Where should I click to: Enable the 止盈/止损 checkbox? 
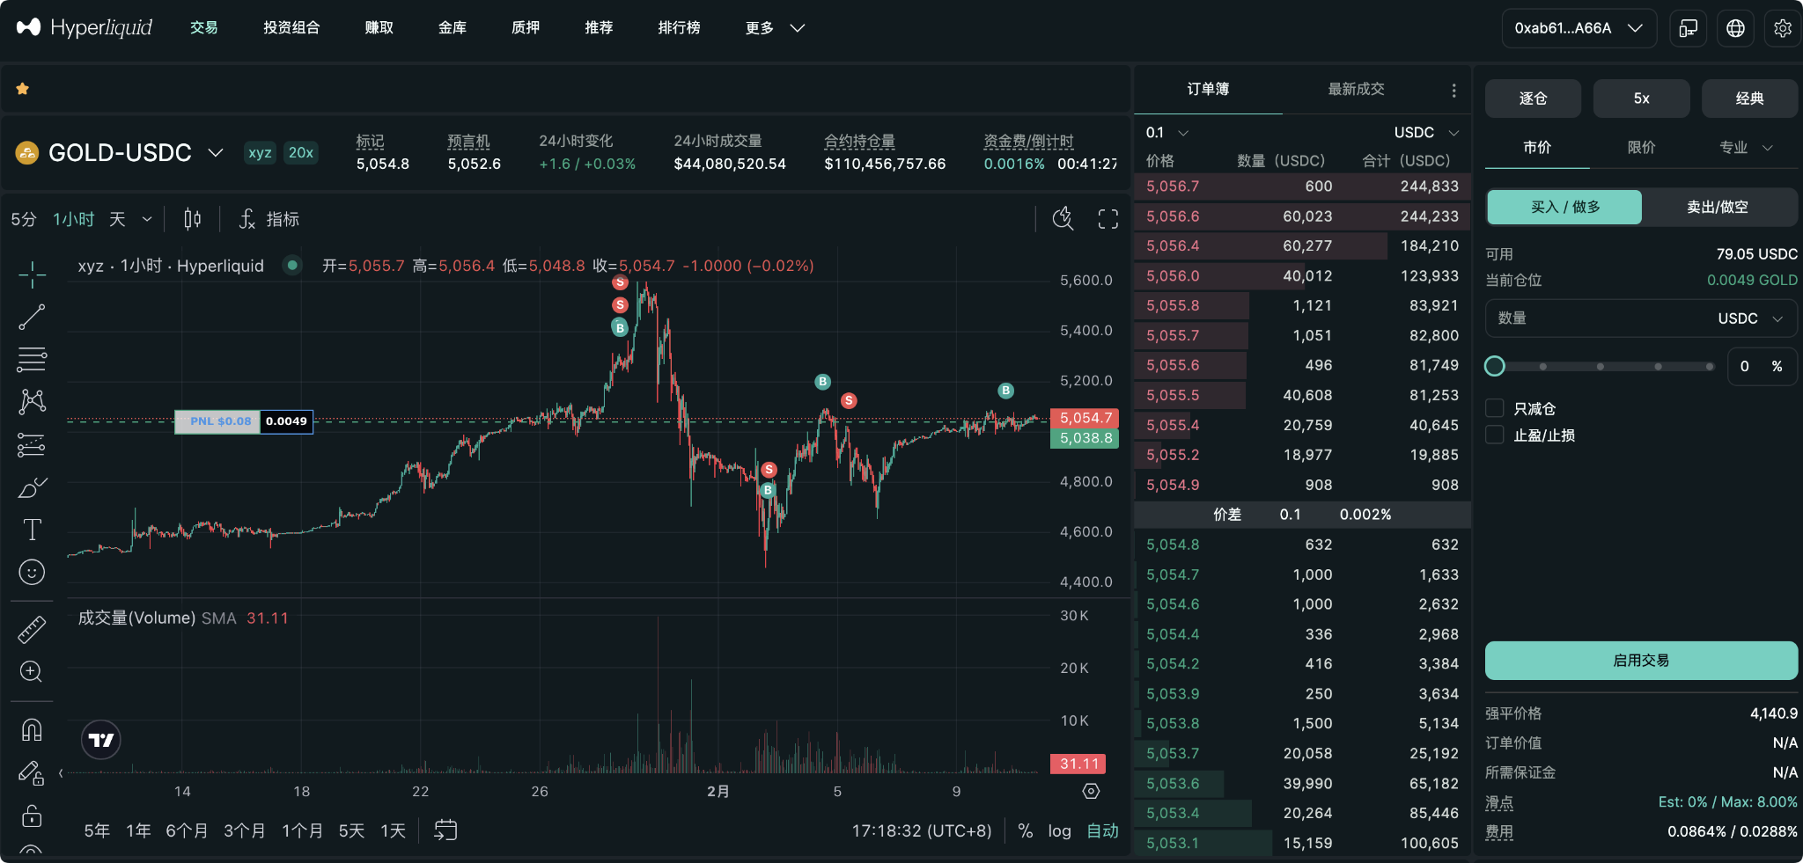1494,435
